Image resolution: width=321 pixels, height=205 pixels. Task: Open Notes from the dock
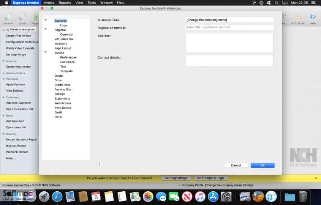(x=109, y=197)
